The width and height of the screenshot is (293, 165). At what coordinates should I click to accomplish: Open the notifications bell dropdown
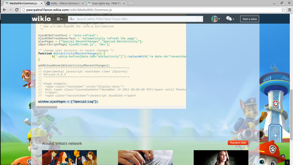click(x=230, y=19)
